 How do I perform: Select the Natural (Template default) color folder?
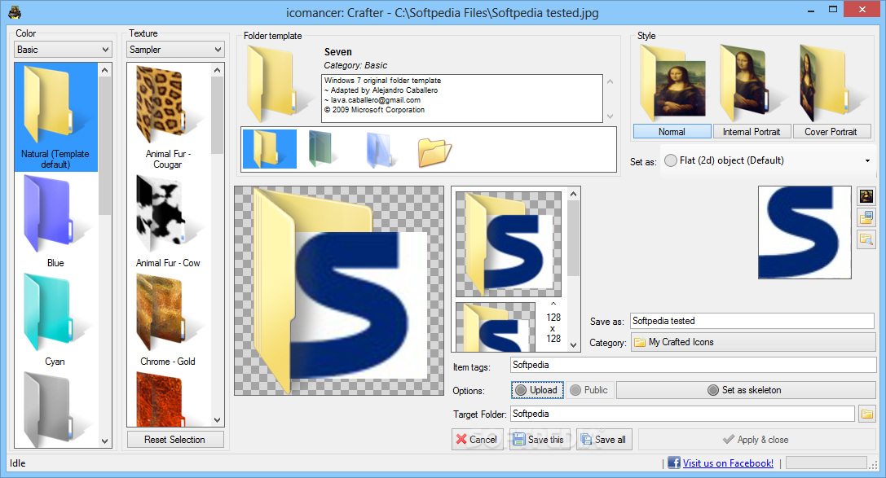[x=56, y=116]
